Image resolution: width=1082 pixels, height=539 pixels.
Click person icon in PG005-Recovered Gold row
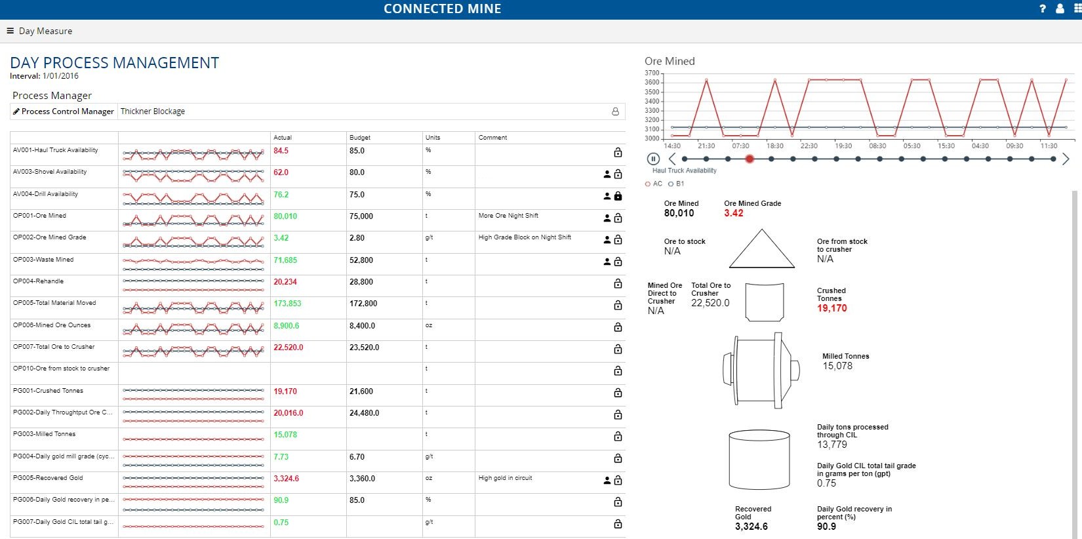(607, 481)
